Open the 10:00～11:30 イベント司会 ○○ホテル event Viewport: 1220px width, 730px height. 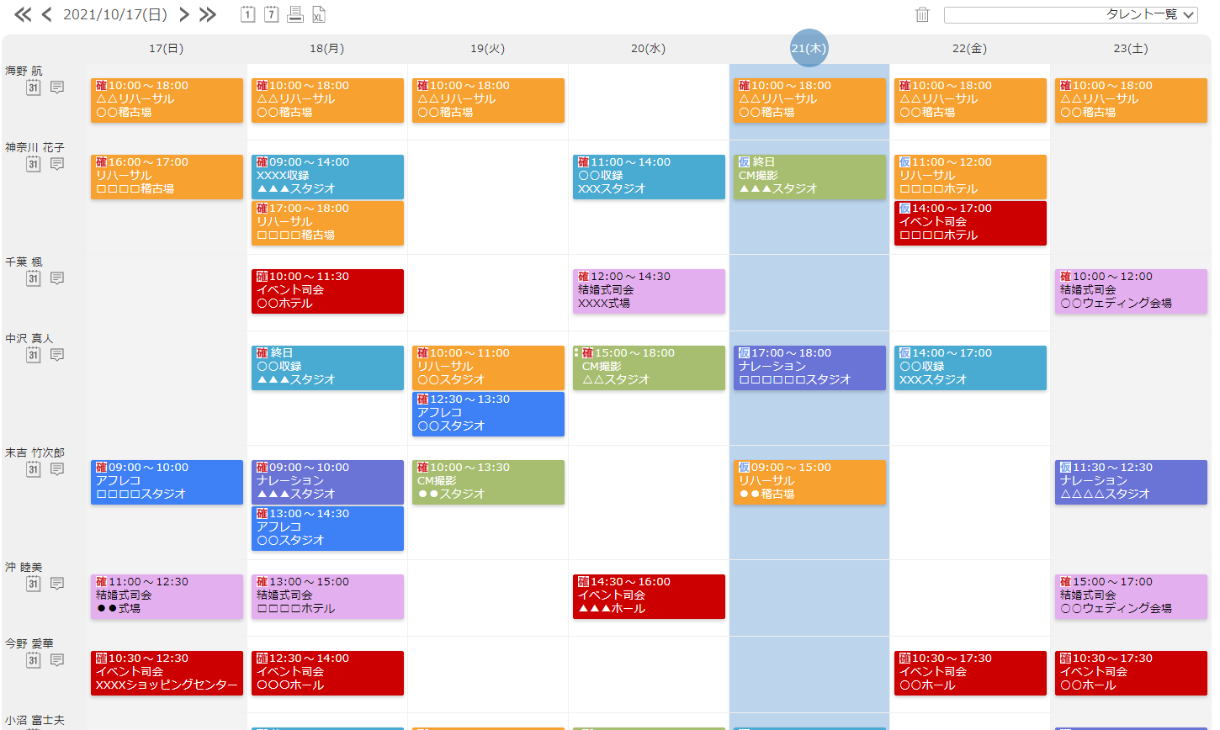pos(327,291)
